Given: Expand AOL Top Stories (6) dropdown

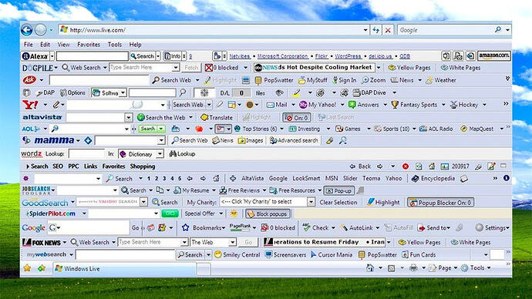Looking at the screenshot, I should pos(281,129).
